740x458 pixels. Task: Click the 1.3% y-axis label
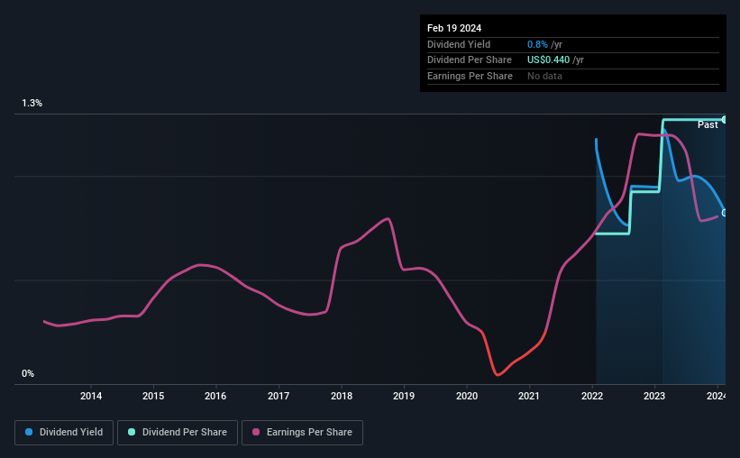click(32, 104)
